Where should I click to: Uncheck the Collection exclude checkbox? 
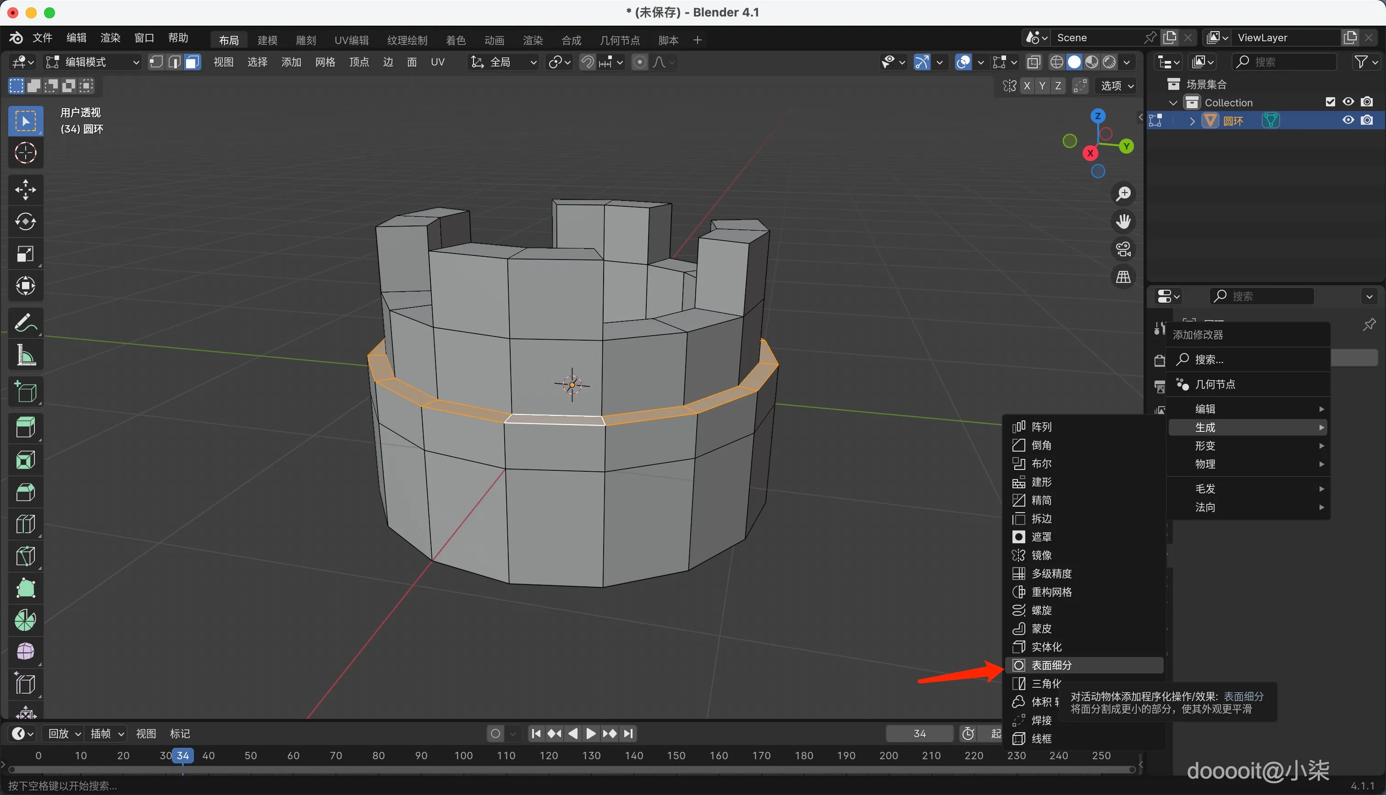click(x=1330, y=102)
